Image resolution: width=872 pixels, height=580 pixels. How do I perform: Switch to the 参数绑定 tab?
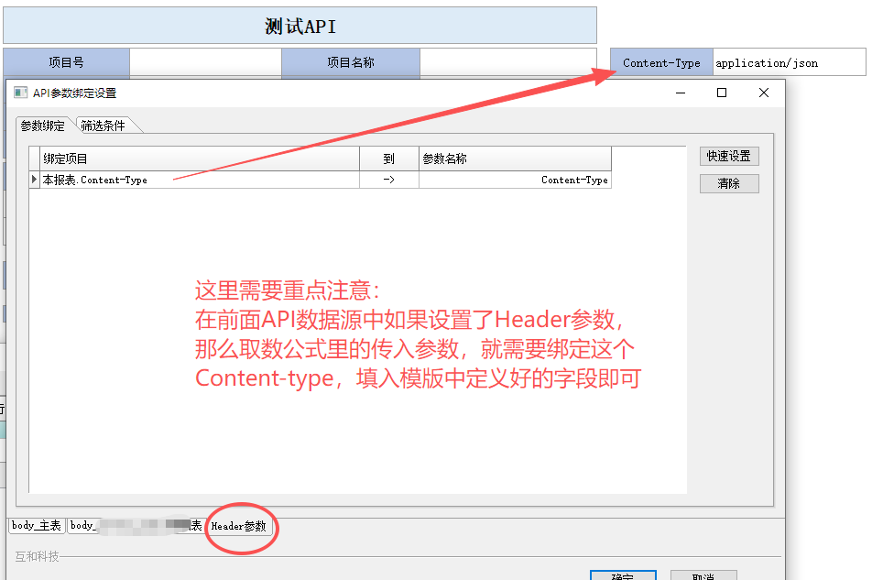coord(42,126)
